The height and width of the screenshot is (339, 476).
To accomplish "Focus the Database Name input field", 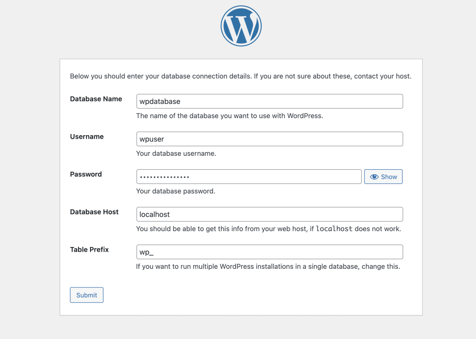I will coord(269,102).
